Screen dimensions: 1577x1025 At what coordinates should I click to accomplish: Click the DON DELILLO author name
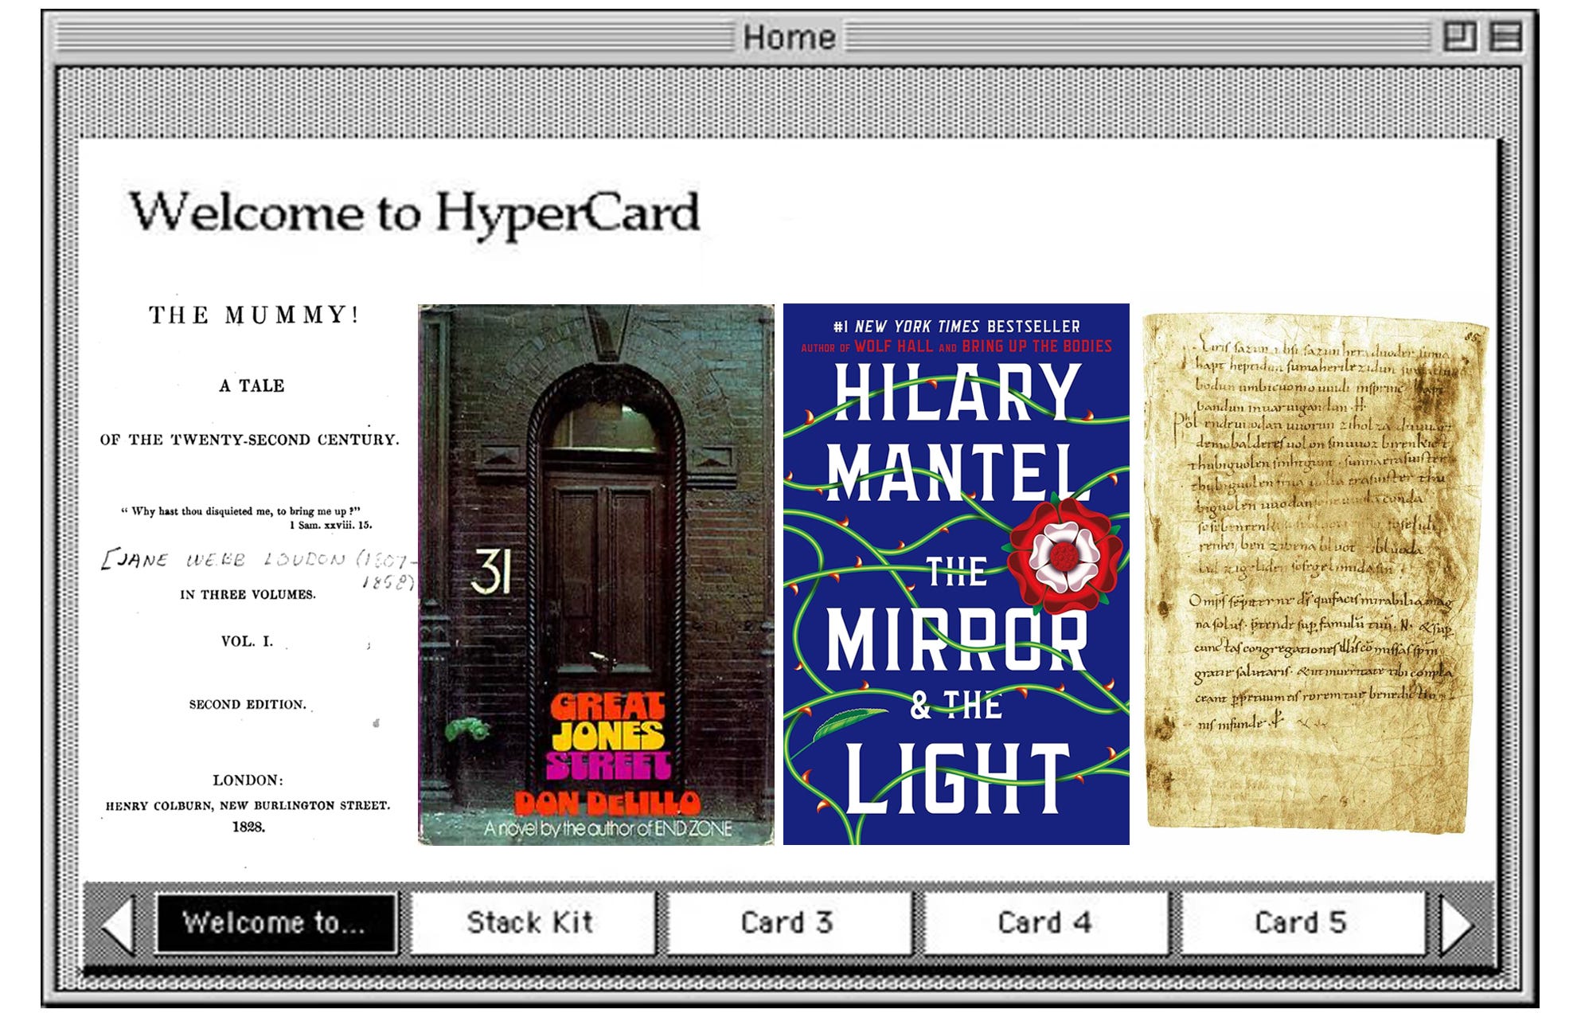(609, 803)
